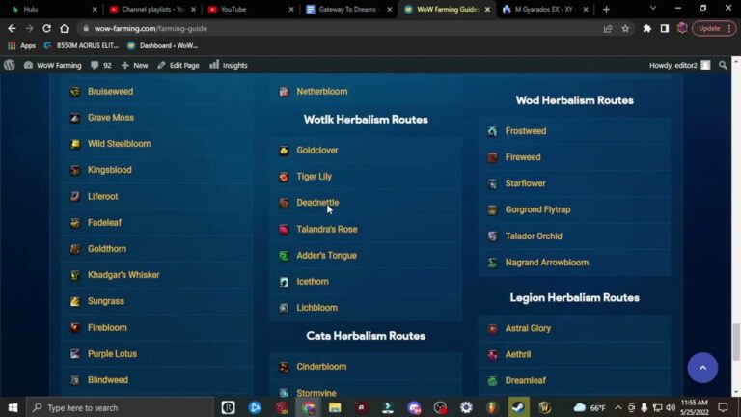Open the Apps bookmarks shortcut
The height and width of the screenshot is (417, 741).
[x=21, y=46]
